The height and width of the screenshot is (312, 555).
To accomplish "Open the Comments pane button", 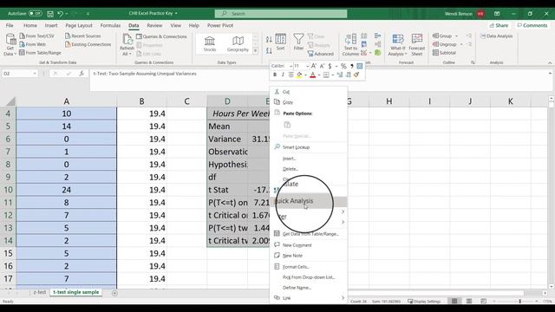I will coord(532,25).
